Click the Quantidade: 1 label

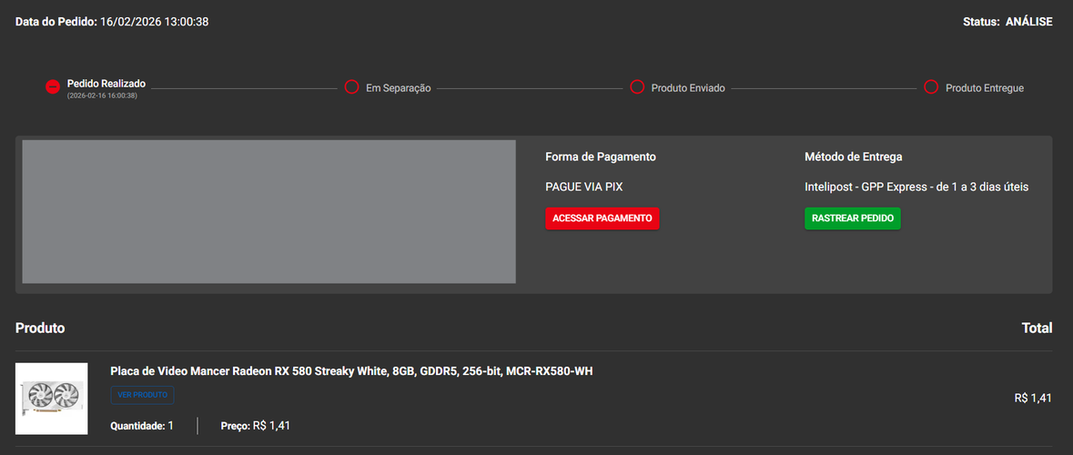[x=142, y=426]
